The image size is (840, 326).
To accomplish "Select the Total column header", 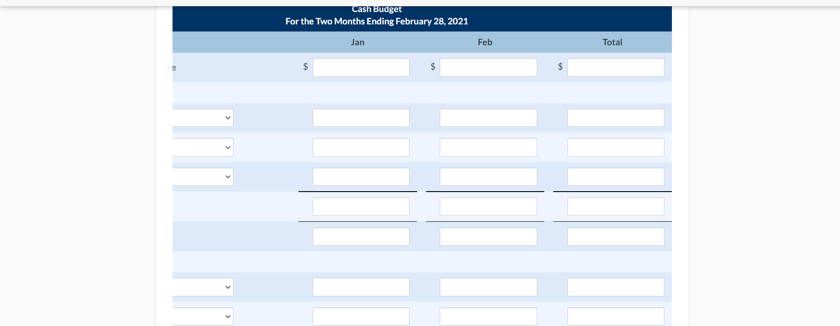I will point(612,42).
